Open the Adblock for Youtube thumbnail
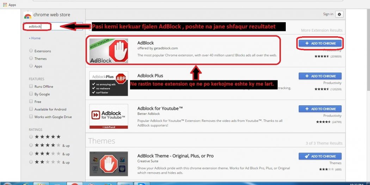 (109, 116)
